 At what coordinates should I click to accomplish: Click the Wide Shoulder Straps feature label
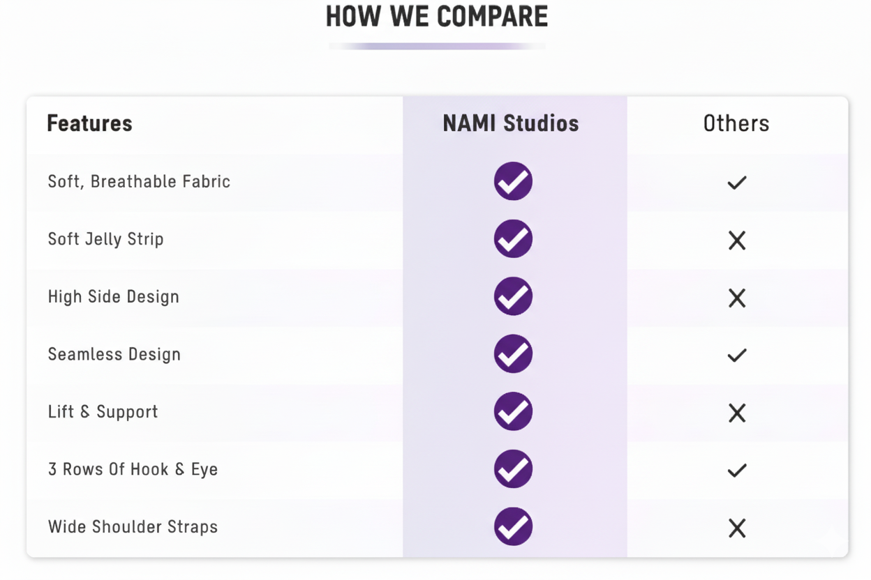(133, 526)
